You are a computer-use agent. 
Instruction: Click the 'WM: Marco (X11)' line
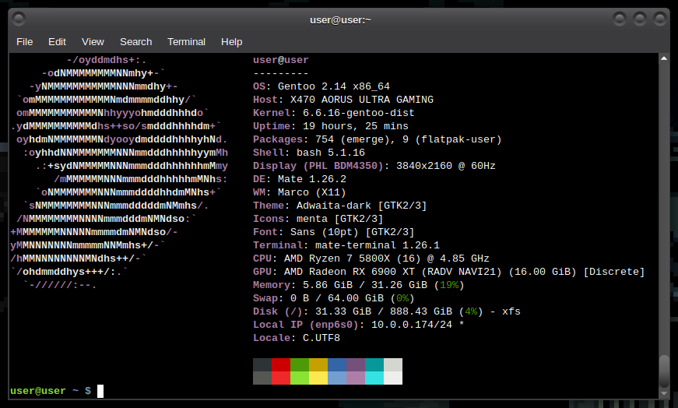tap(299, 192)
